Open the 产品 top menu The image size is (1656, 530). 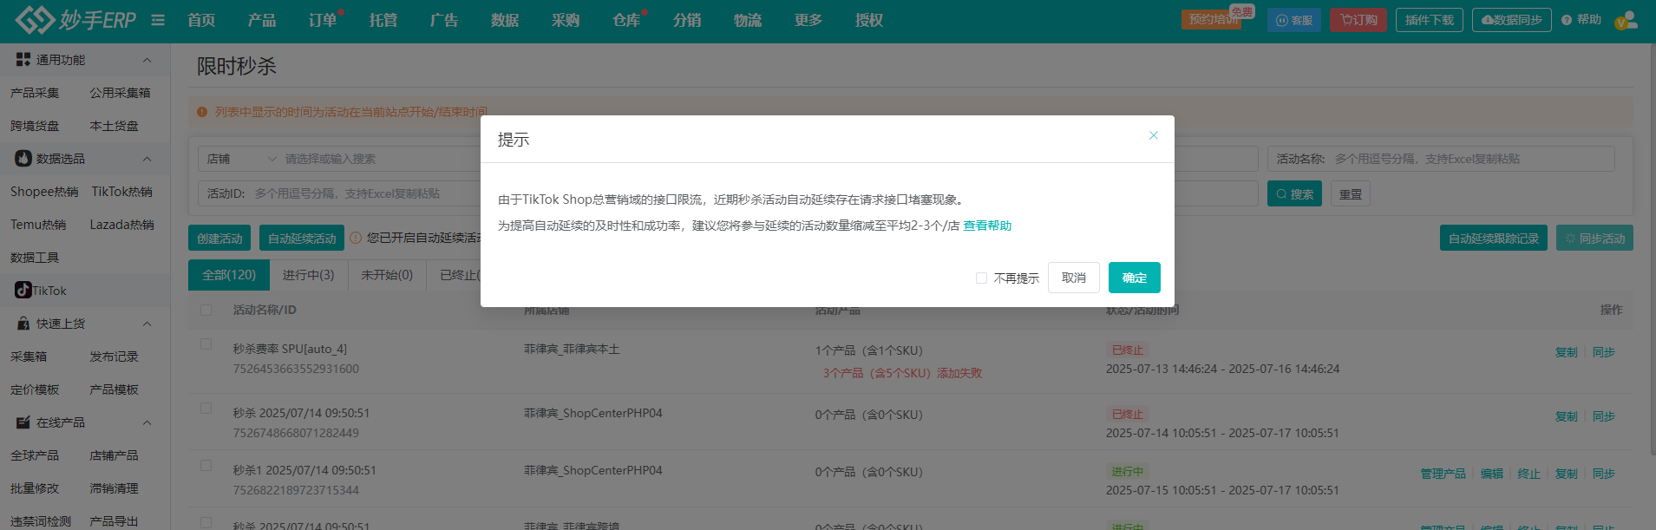(262, 20)
